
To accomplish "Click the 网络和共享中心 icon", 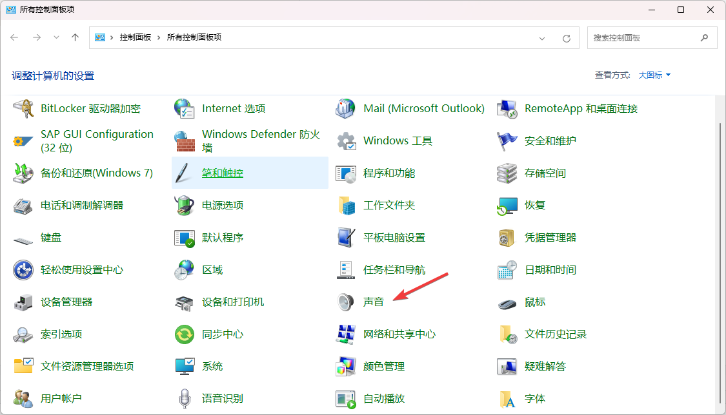I will tap(346, 334).
